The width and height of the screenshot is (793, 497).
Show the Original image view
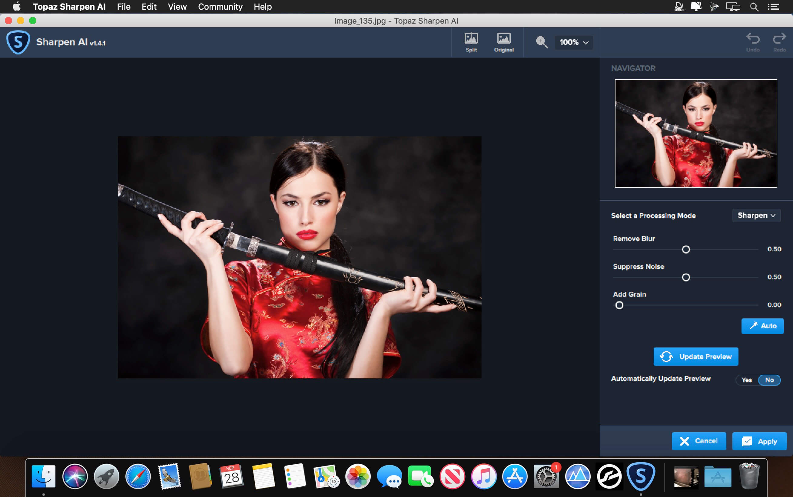coord(503,42)
